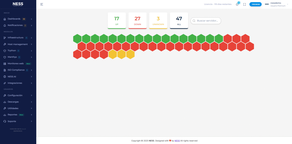The width and height of the screenshot is (292, 144).
Task: Expand the Configuración submenu arrow
Action: tap(31, 95)
